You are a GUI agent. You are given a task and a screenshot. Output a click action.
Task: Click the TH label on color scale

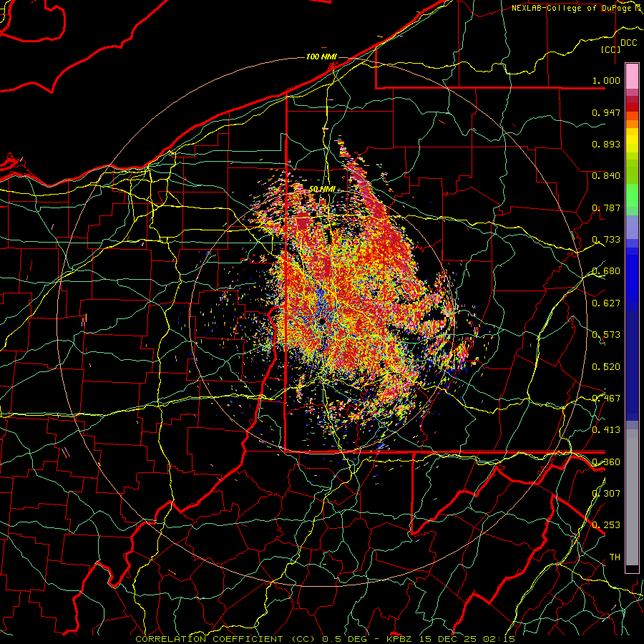(615, 557)
